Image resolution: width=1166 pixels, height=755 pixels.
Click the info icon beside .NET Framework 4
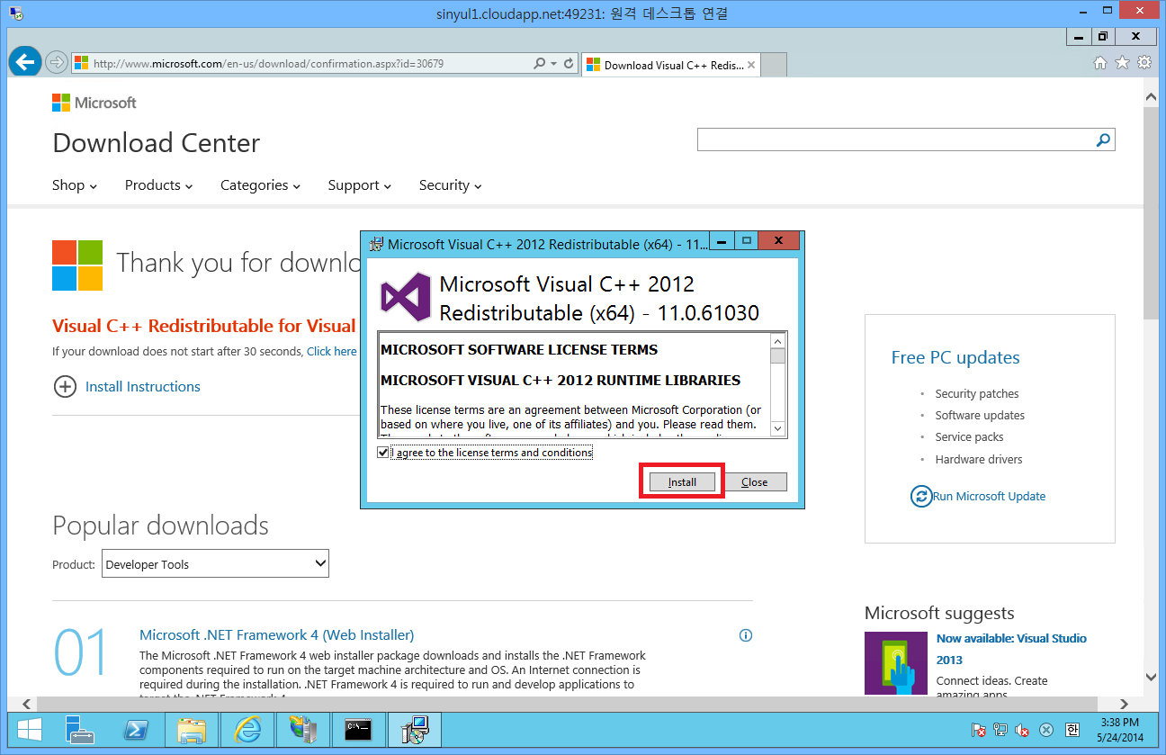pos(745,635)
